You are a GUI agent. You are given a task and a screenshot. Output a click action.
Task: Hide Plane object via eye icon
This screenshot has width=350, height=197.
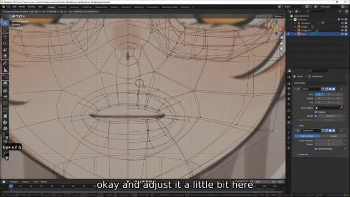click(342, 34)
